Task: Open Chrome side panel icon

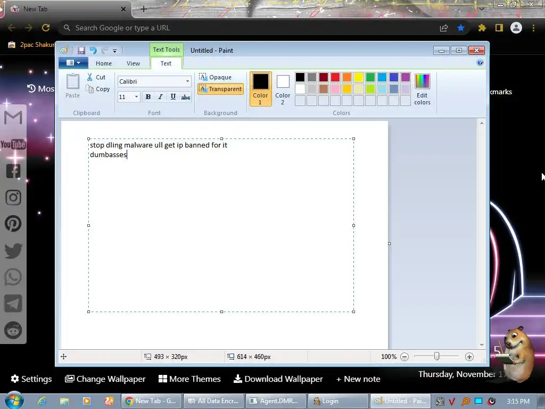Action: [x=499, y=28]
